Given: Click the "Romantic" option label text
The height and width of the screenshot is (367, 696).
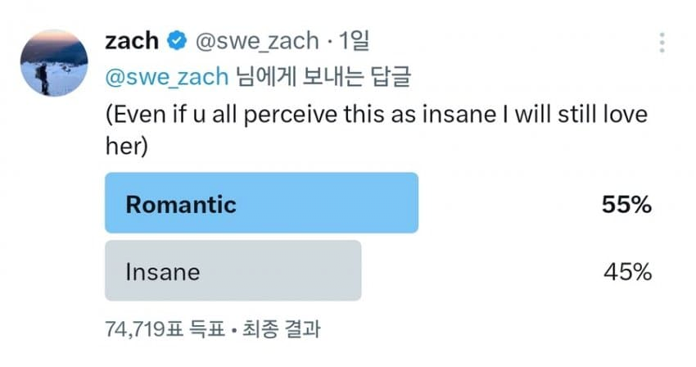Looking at the screenshot, I should coord(180,204).
